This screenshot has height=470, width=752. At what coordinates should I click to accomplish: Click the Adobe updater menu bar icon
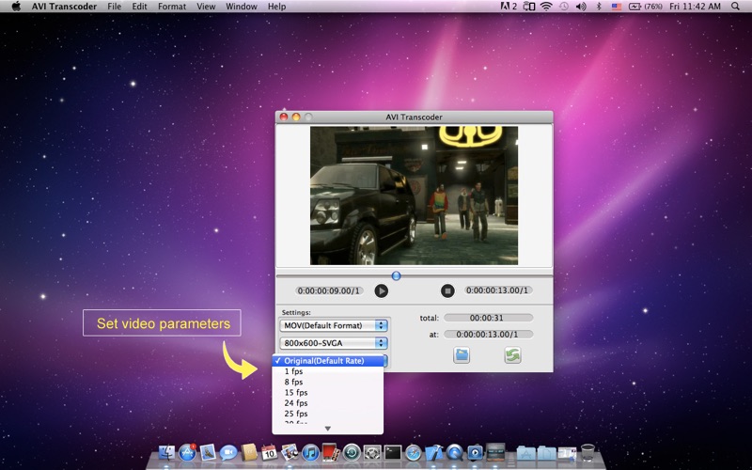(x=509, y=7)
